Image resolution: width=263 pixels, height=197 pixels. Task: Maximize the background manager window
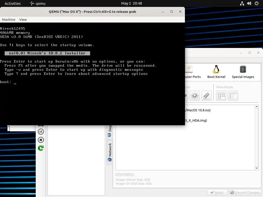click(x=250, y=53)
